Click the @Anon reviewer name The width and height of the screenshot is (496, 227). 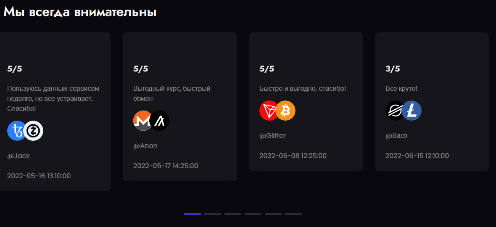145,146
